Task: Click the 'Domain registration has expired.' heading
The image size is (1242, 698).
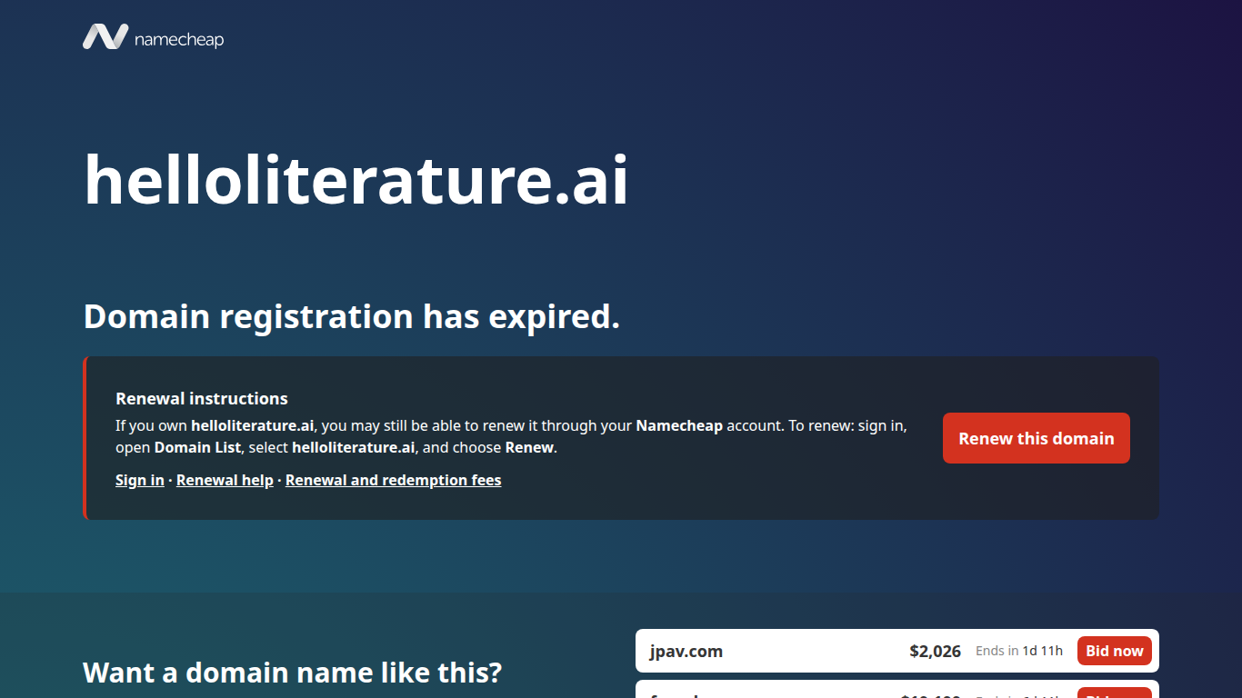Action: click(352, 316)
